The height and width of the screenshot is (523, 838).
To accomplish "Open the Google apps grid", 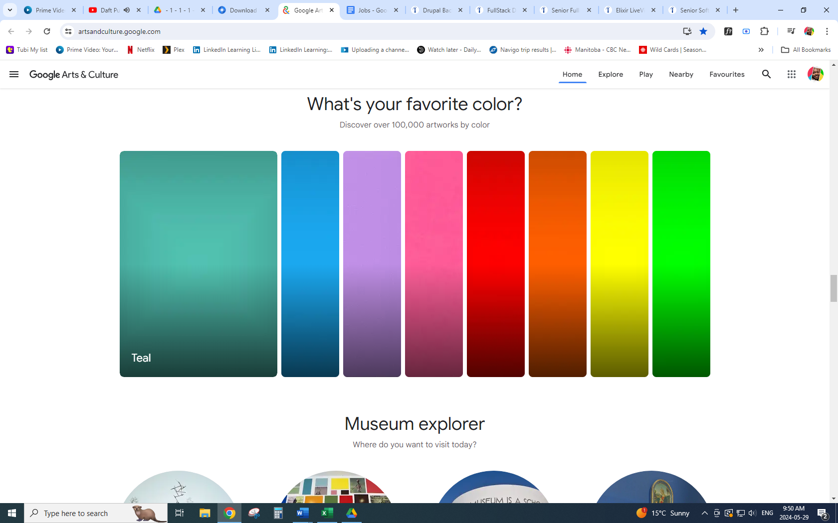I will [x=791, y=74].
